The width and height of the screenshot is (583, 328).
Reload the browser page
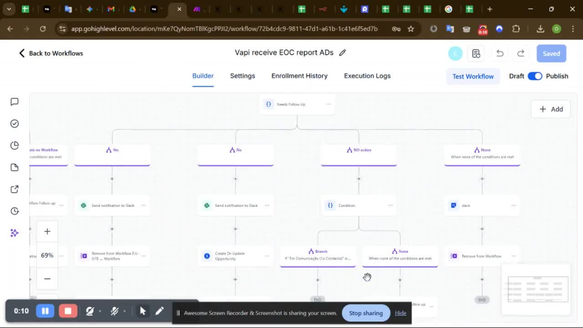coord(43,29)
